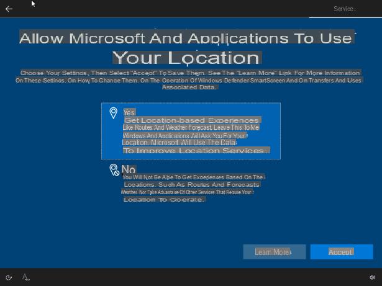
Task: Click 'Associated Data.' line in description
Action: click(189, 87)
